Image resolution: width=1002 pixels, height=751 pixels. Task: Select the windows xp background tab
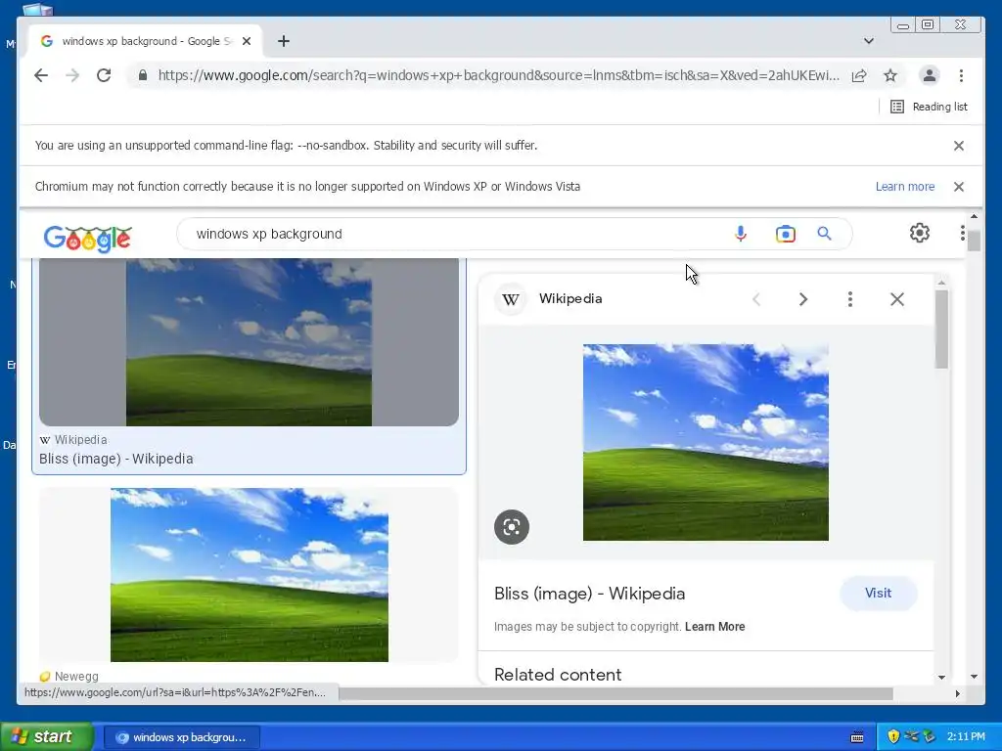(144, 41)
